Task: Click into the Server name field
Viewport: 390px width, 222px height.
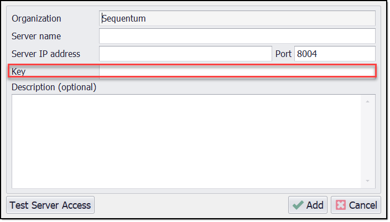Action: [x=237, y=36]
